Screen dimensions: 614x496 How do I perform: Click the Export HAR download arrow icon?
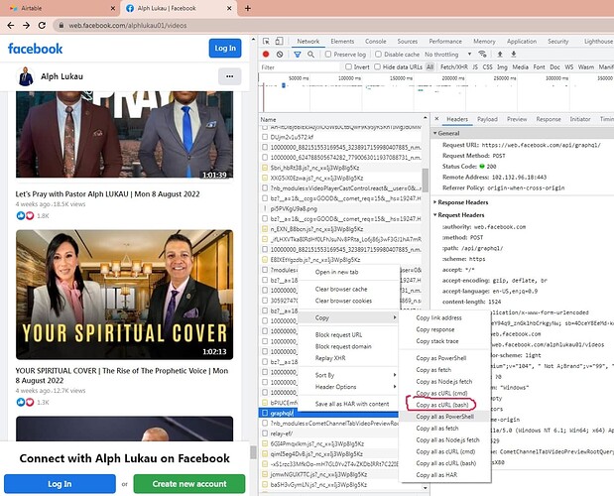pos(514,54)
